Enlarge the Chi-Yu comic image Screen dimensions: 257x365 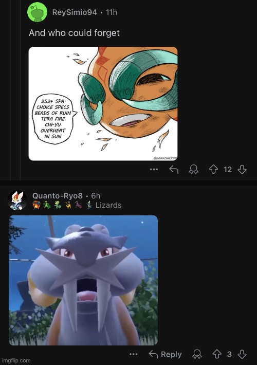[103, 103]
